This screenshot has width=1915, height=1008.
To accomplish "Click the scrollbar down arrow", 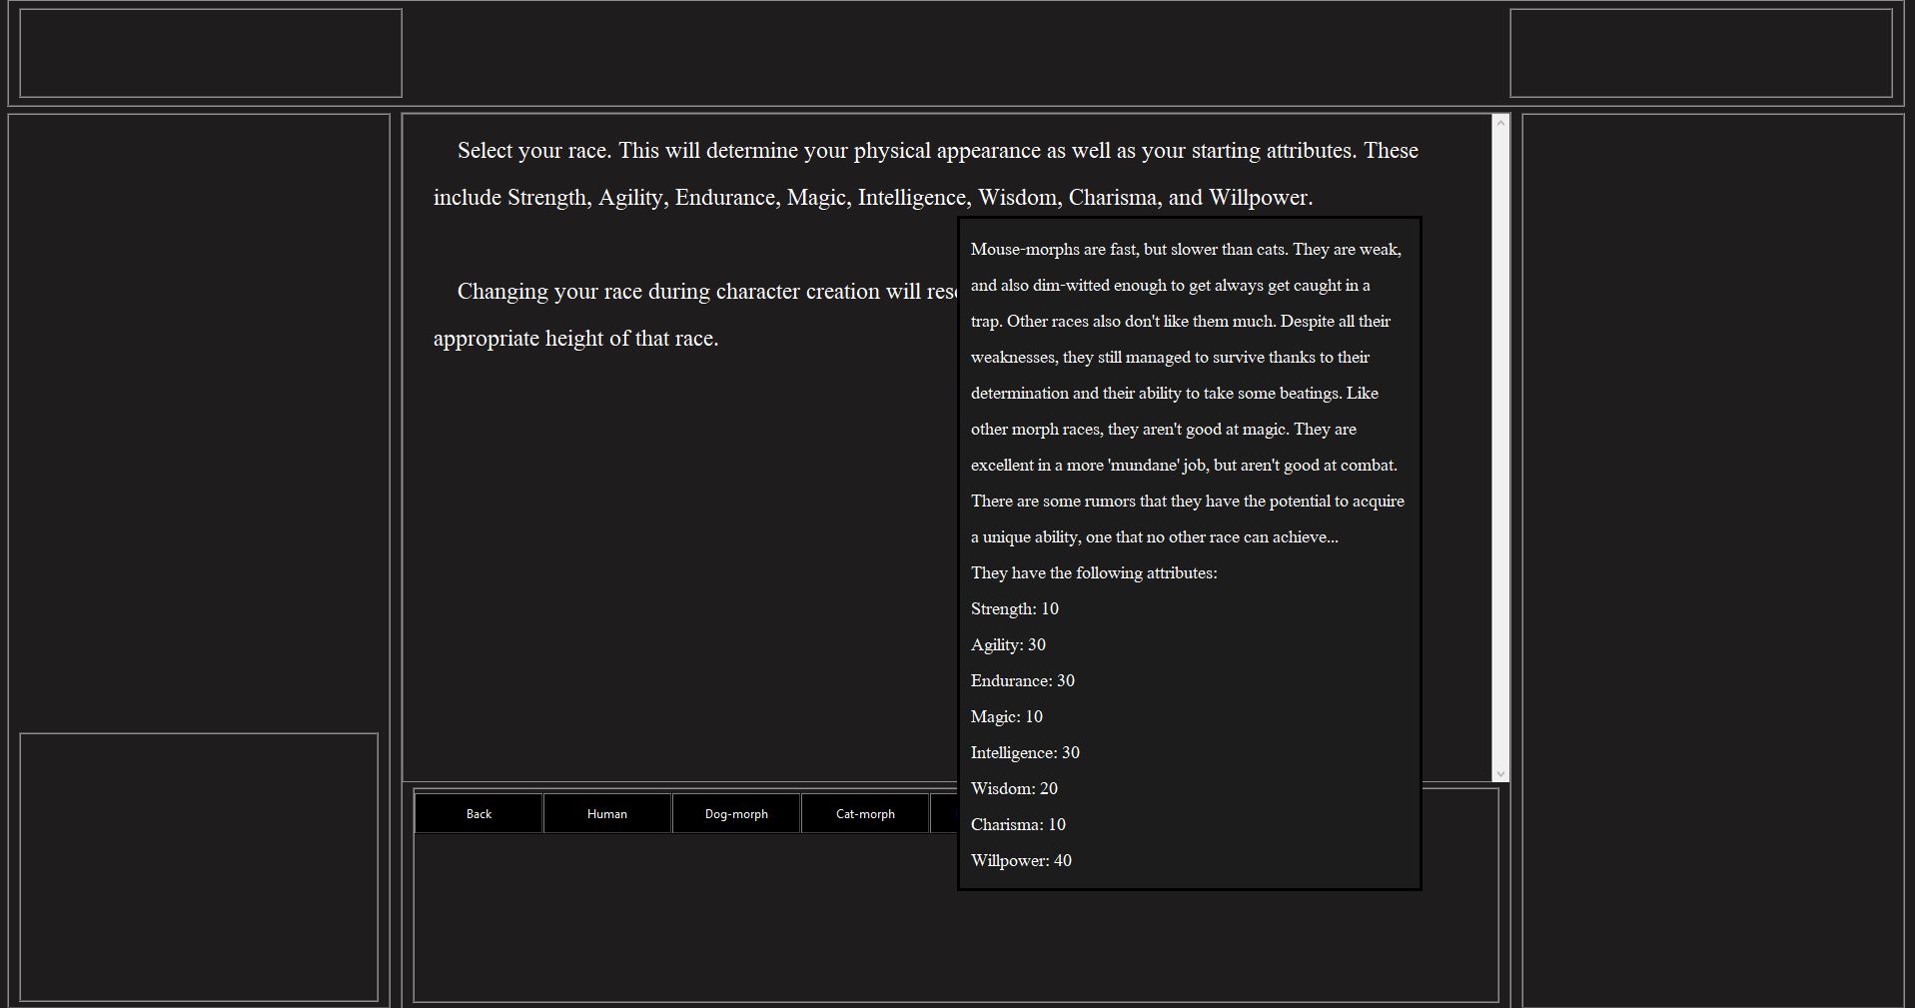I will (1499, 773).
